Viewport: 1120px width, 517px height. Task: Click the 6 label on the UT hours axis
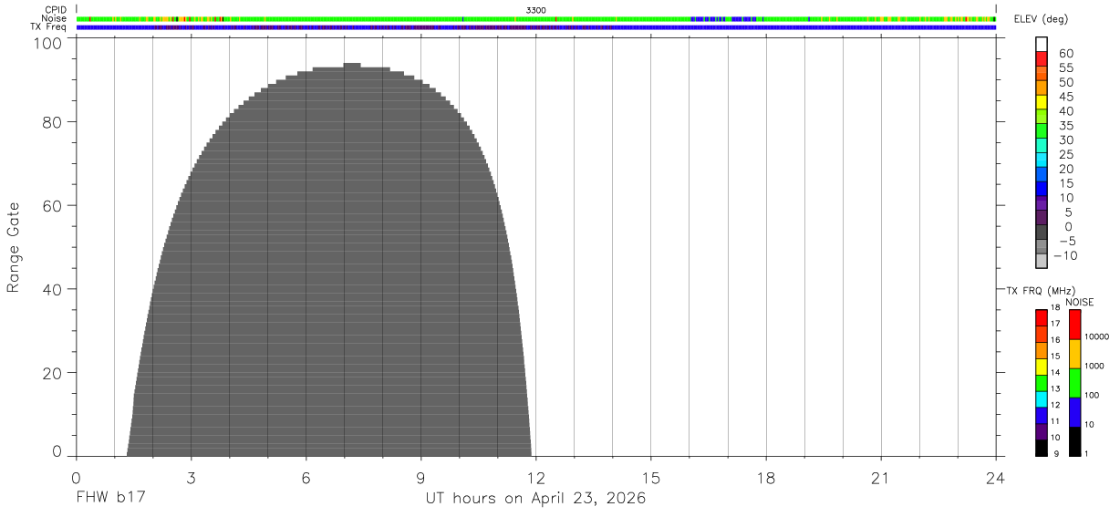point(306,478)
